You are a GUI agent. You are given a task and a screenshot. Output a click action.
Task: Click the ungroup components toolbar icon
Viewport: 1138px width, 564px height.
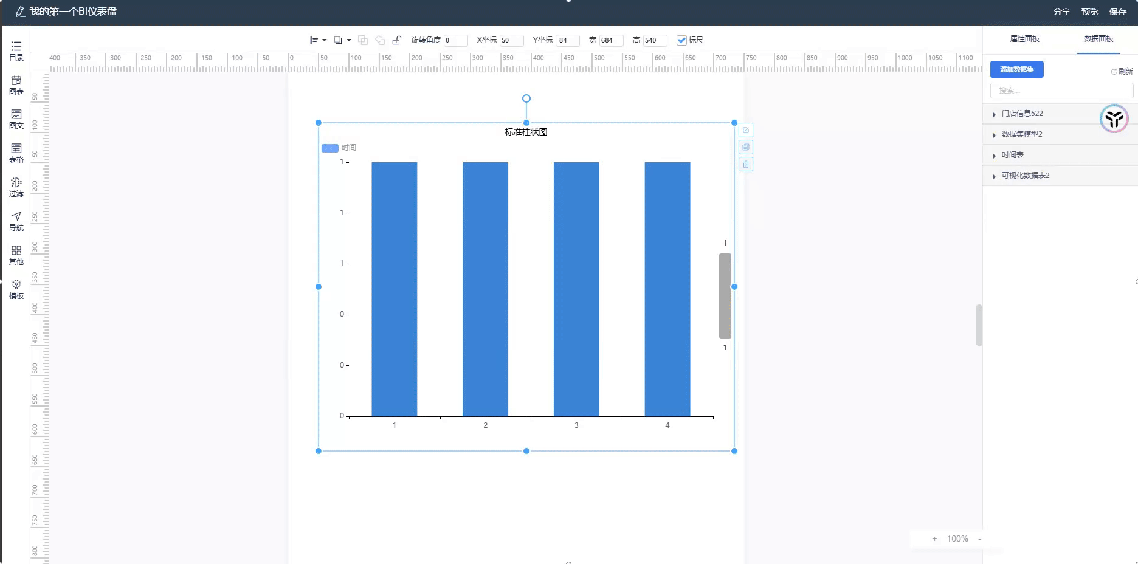(x=380, y=40)
